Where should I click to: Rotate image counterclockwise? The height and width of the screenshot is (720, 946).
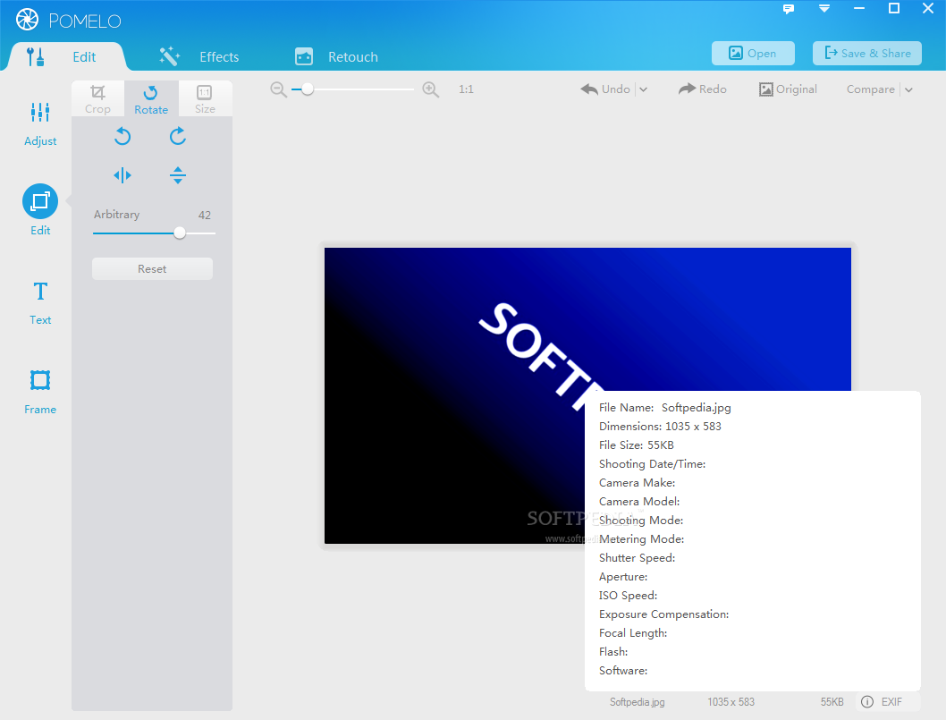(122, 136)
